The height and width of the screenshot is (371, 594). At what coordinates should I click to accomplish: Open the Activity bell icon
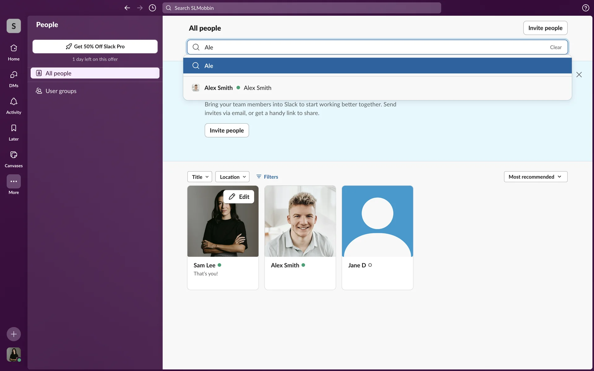[14, 102]
